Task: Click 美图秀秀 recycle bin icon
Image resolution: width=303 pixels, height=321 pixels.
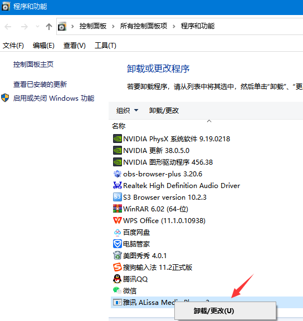Action: click(x=118, y=255)
